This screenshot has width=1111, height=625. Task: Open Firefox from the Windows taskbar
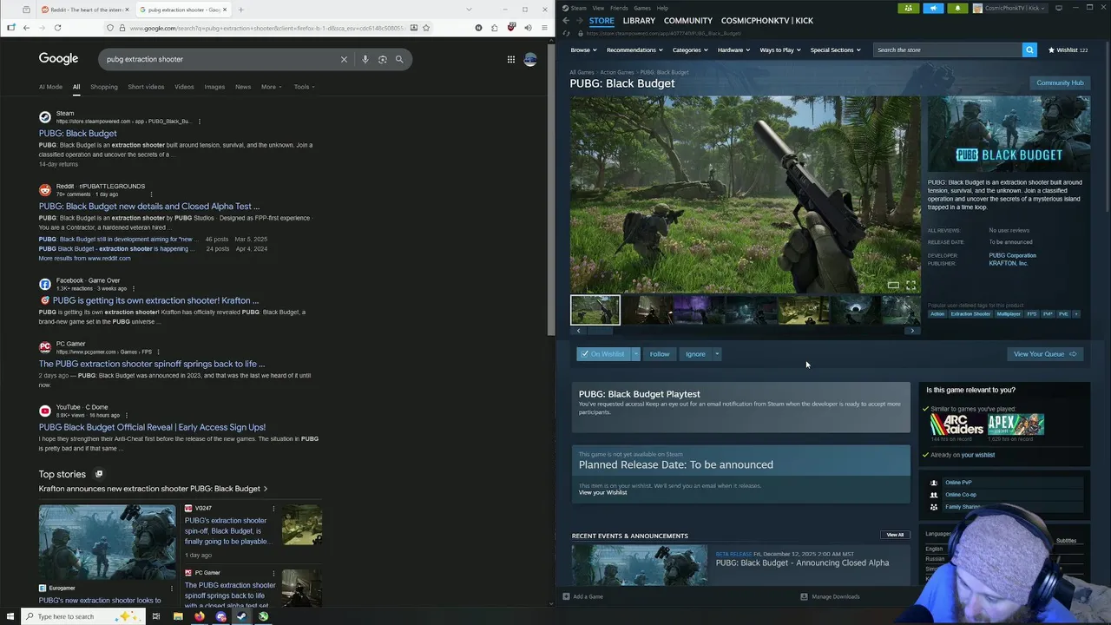[199, 616]
